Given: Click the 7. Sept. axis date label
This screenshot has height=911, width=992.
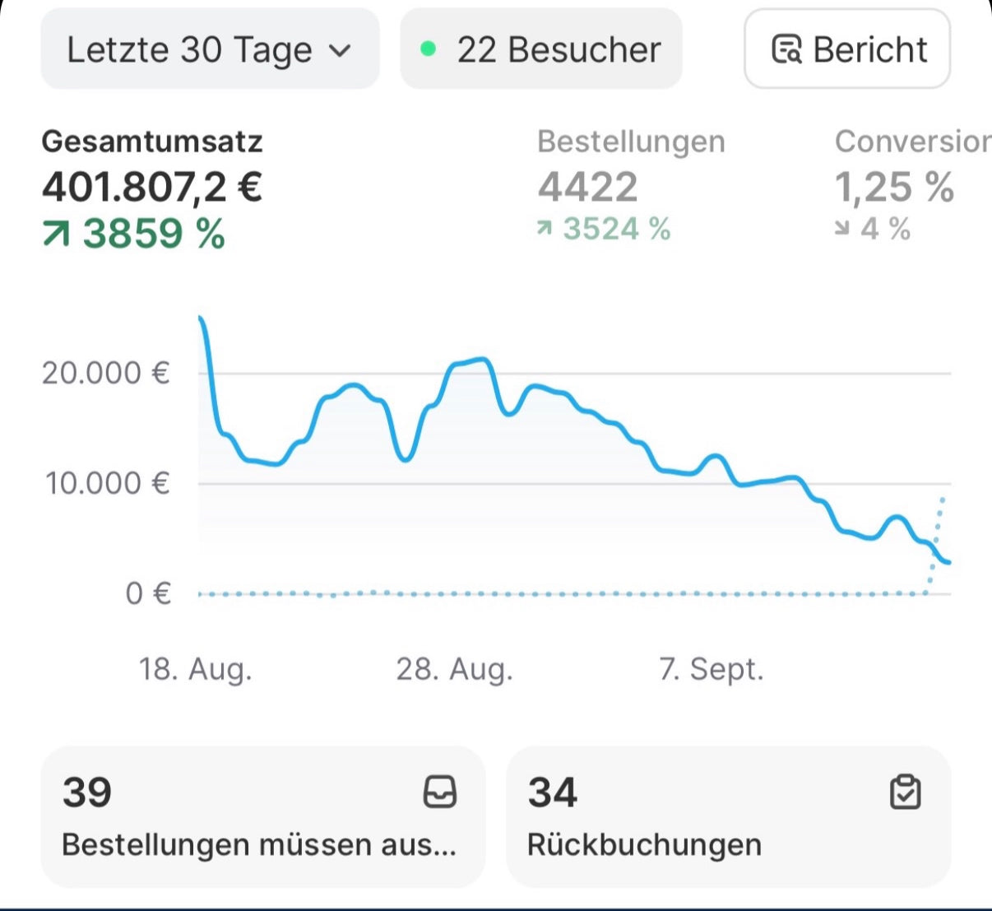Looking at the screenshot, I should tap(711, 669).
